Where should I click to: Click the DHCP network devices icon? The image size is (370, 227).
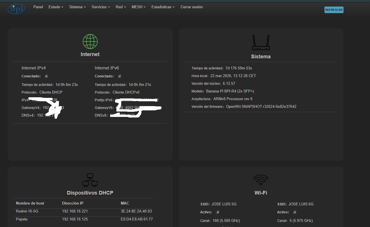(90, 180)
